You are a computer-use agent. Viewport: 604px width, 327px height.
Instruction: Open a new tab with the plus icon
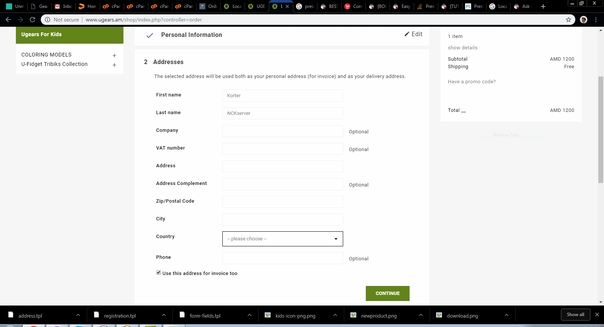pyautogui.click(x=543, y=6)
